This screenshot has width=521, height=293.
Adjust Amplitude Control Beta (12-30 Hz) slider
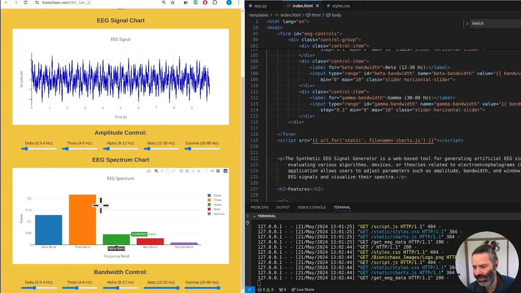pyautogui.click(x=161, y=149)
